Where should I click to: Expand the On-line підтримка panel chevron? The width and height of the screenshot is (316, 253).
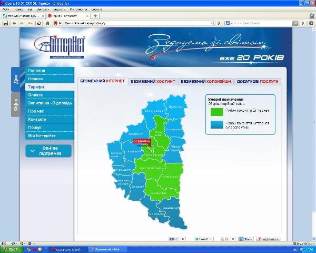32,151
